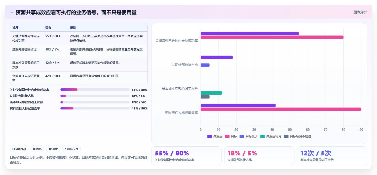
Task: Click the 资料责任人标记覆盖率 progress list label
Action: [x=25, y=108]
